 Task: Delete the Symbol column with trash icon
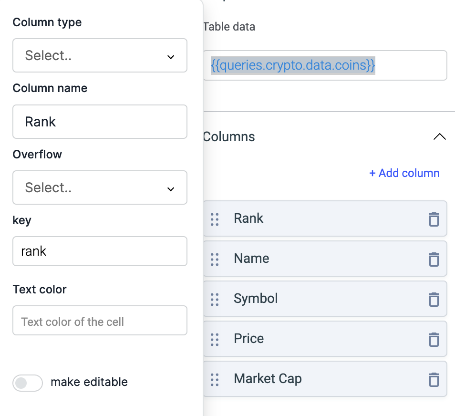[434, 299]
